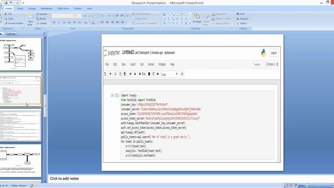Open the Select menu

coord(243,23)
